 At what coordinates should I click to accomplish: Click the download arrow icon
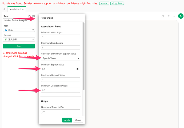click(174, 16)
